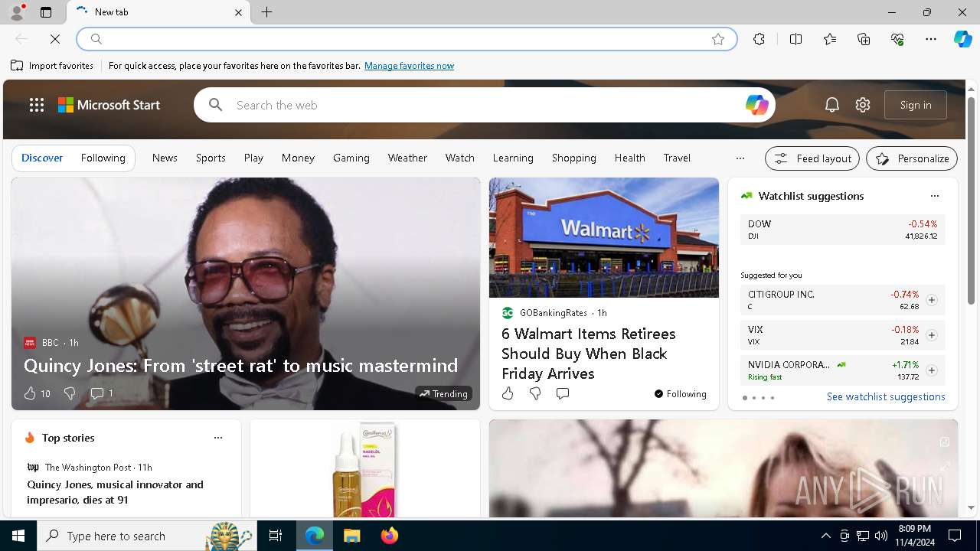Open comments on Quincy Jones story
This screenshot has width=980, height=551.
(102, 393)
